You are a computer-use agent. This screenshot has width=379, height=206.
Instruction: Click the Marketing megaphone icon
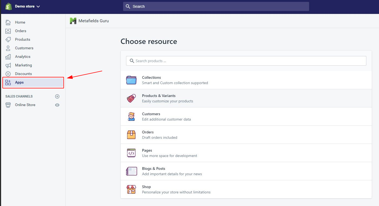click(x=8, y=65)
